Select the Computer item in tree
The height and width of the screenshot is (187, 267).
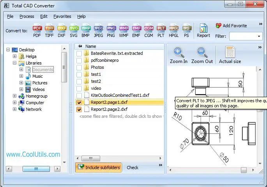tap(35, 103)
